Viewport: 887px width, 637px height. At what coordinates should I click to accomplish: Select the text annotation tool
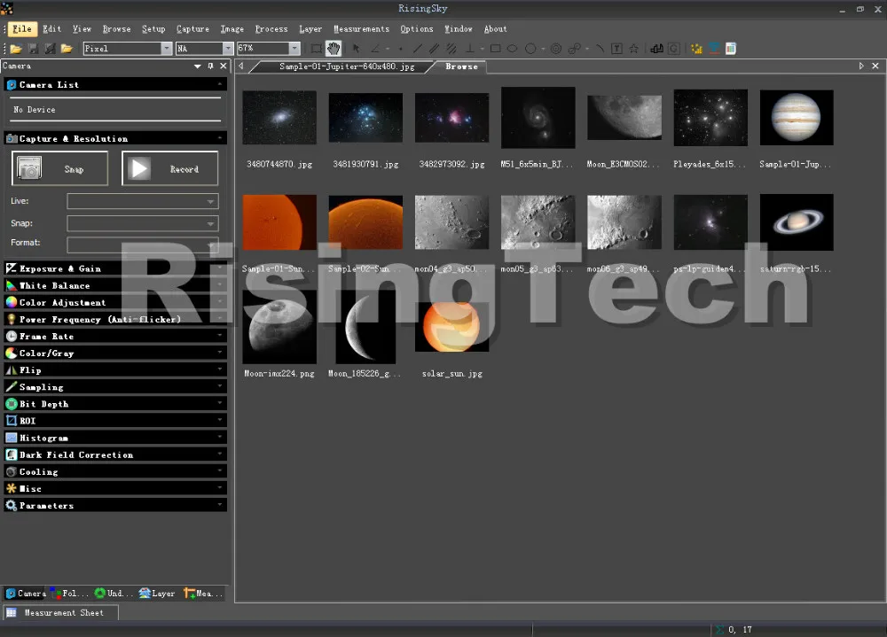click(618, 49)
